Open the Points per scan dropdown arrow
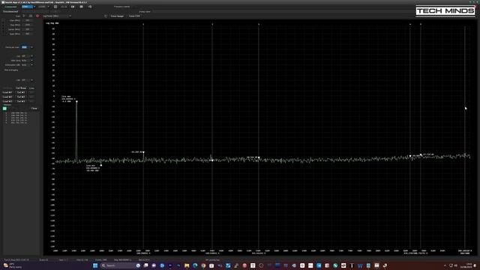This screenshot has height=270, width=480. [31, 47]
